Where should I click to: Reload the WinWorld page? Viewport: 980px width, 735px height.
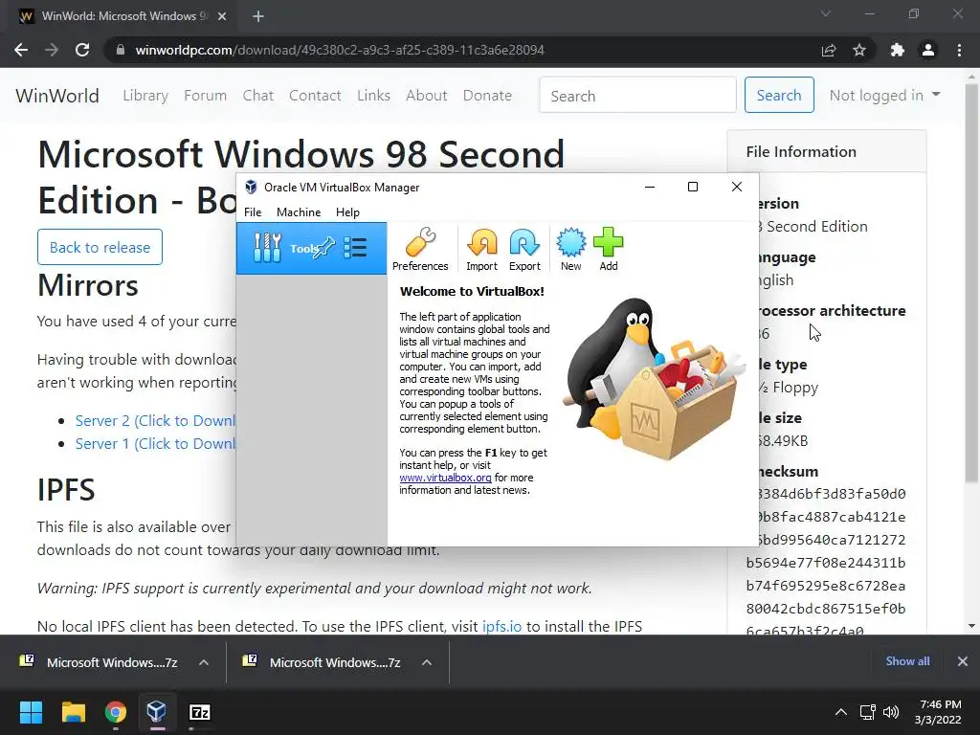point(82,50)
